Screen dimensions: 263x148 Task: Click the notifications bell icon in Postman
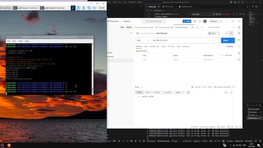point(200,21)
